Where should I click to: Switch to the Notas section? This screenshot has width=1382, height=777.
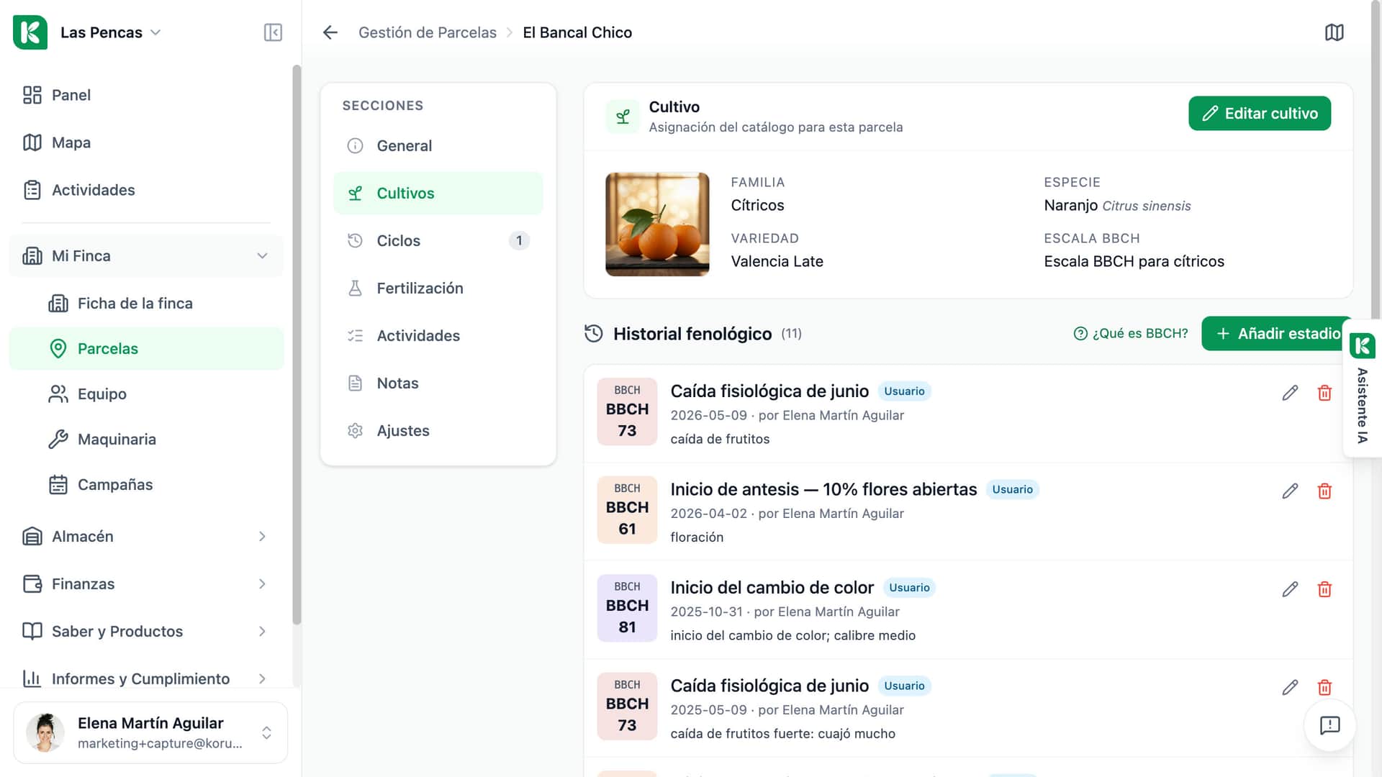[438, 383]
